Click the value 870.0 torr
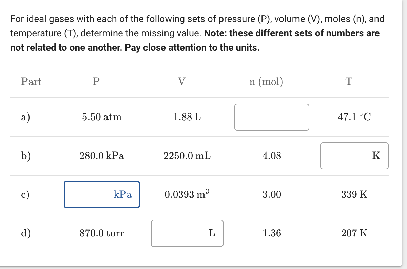The image size is (407, 269). coord(102,233)
